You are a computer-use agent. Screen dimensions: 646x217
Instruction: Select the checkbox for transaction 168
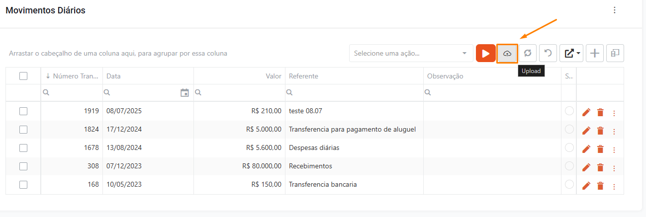point(23,184)
